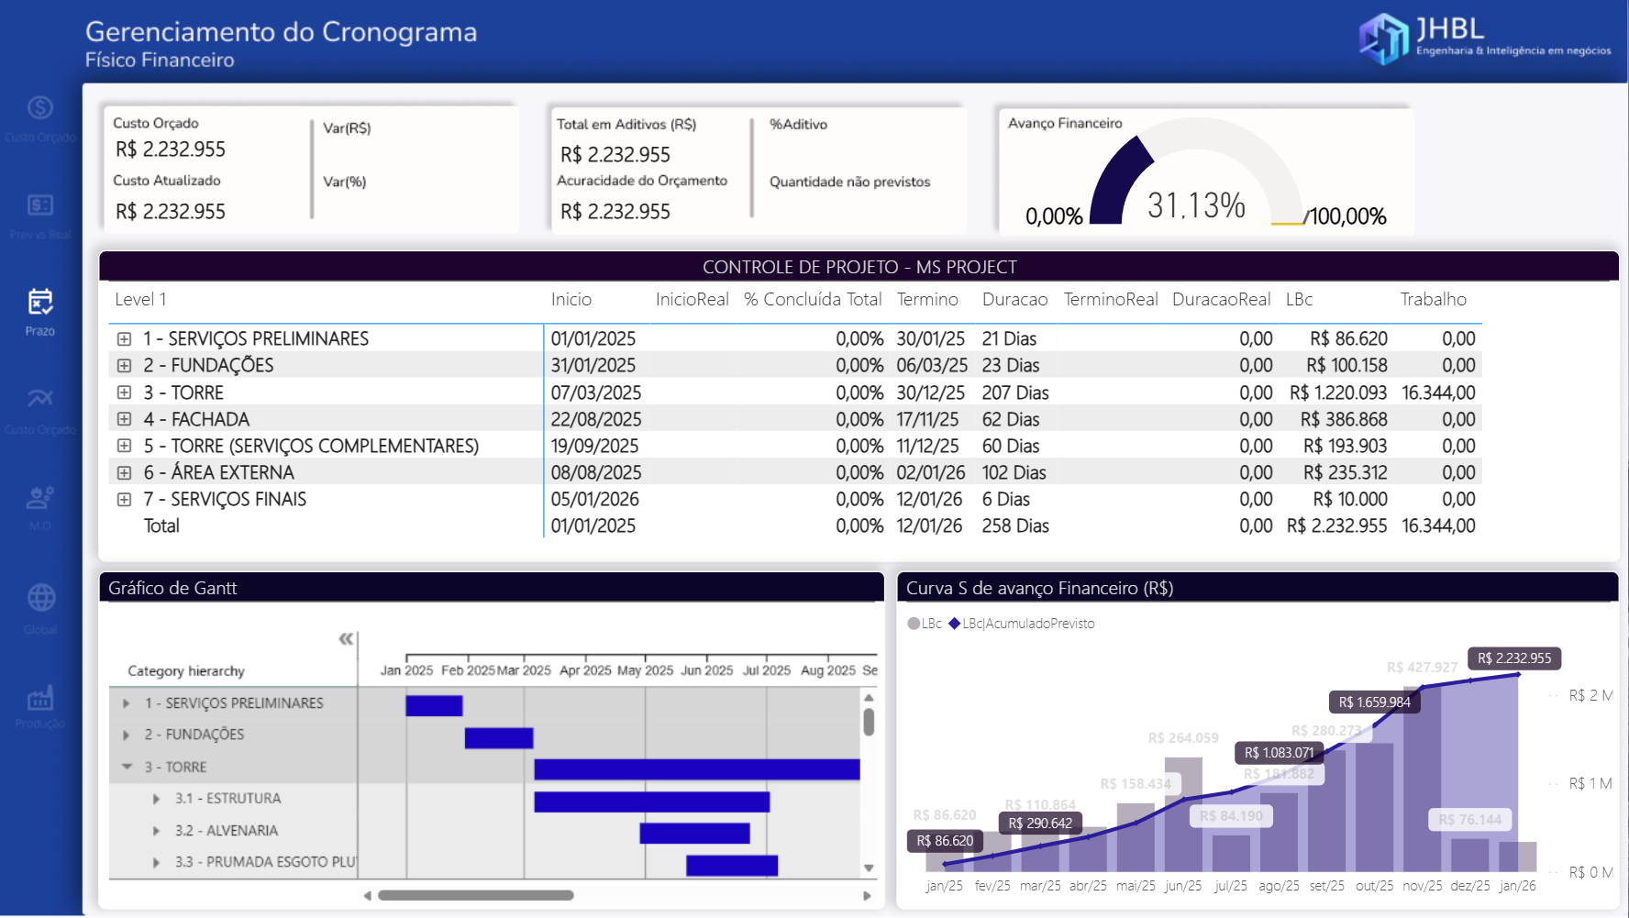
Task: Select the Acuracidade do Orçamento value
Action: point(615,212)
